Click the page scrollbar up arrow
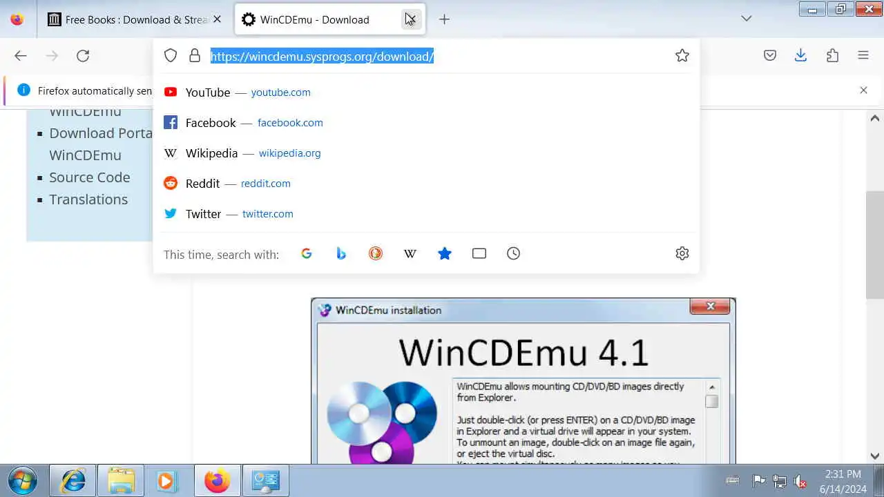The image size is (884, 497). click(875, 118)
